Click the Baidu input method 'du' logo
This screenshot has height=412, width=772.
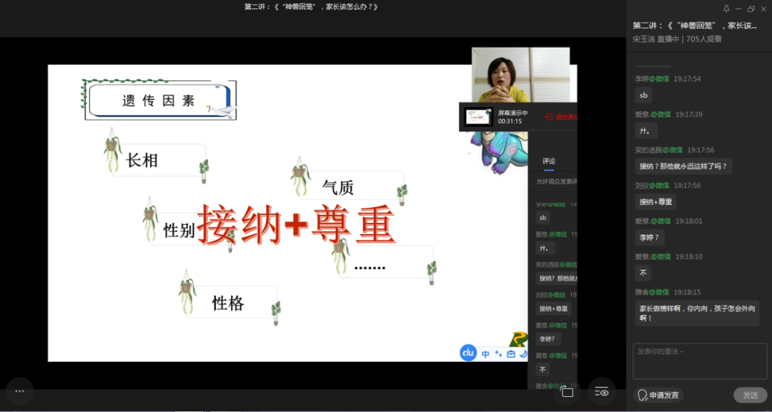tap(468, 353)
